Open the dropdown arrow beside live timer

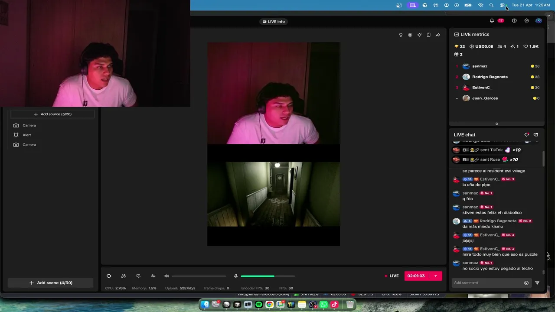point(436,276)
